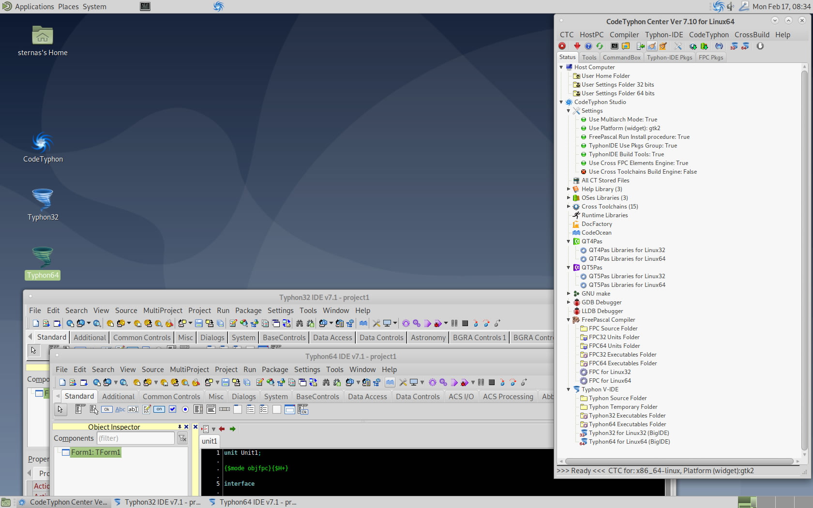Click the Typhon32 launch icon in CodeTyphon Center toolbar

[x=734, y=46]
